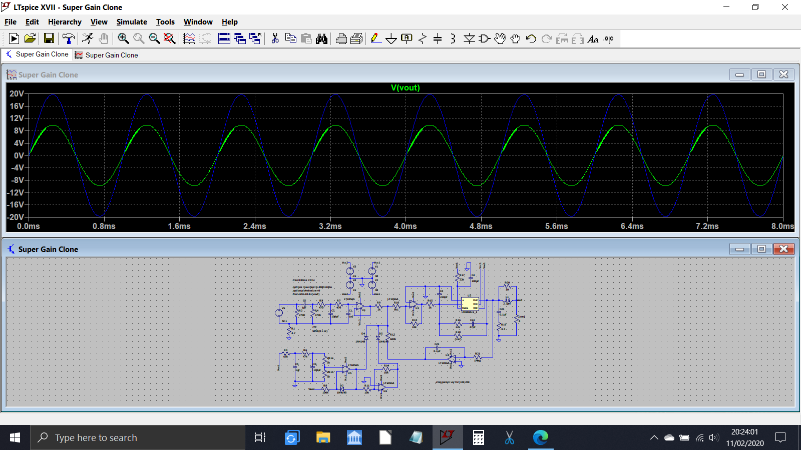The width and height of the screenshot is (801, 450).
Task: Place a Ground symbol
Action: [x=391, y=38]
